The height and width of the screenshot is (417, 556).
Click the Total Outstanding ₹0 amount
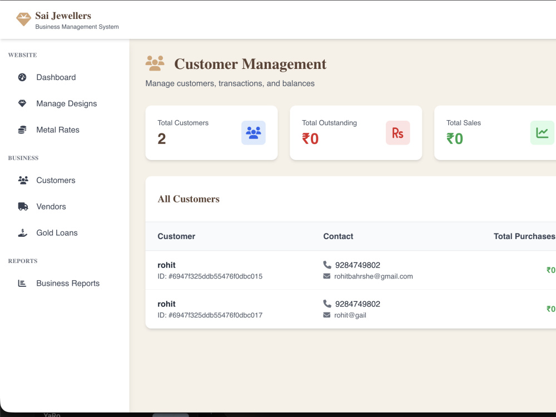[x=310, y=138]
